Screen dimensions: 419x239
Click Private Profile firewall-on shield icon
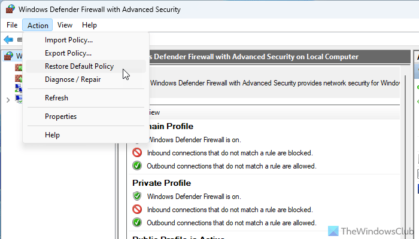137,196
